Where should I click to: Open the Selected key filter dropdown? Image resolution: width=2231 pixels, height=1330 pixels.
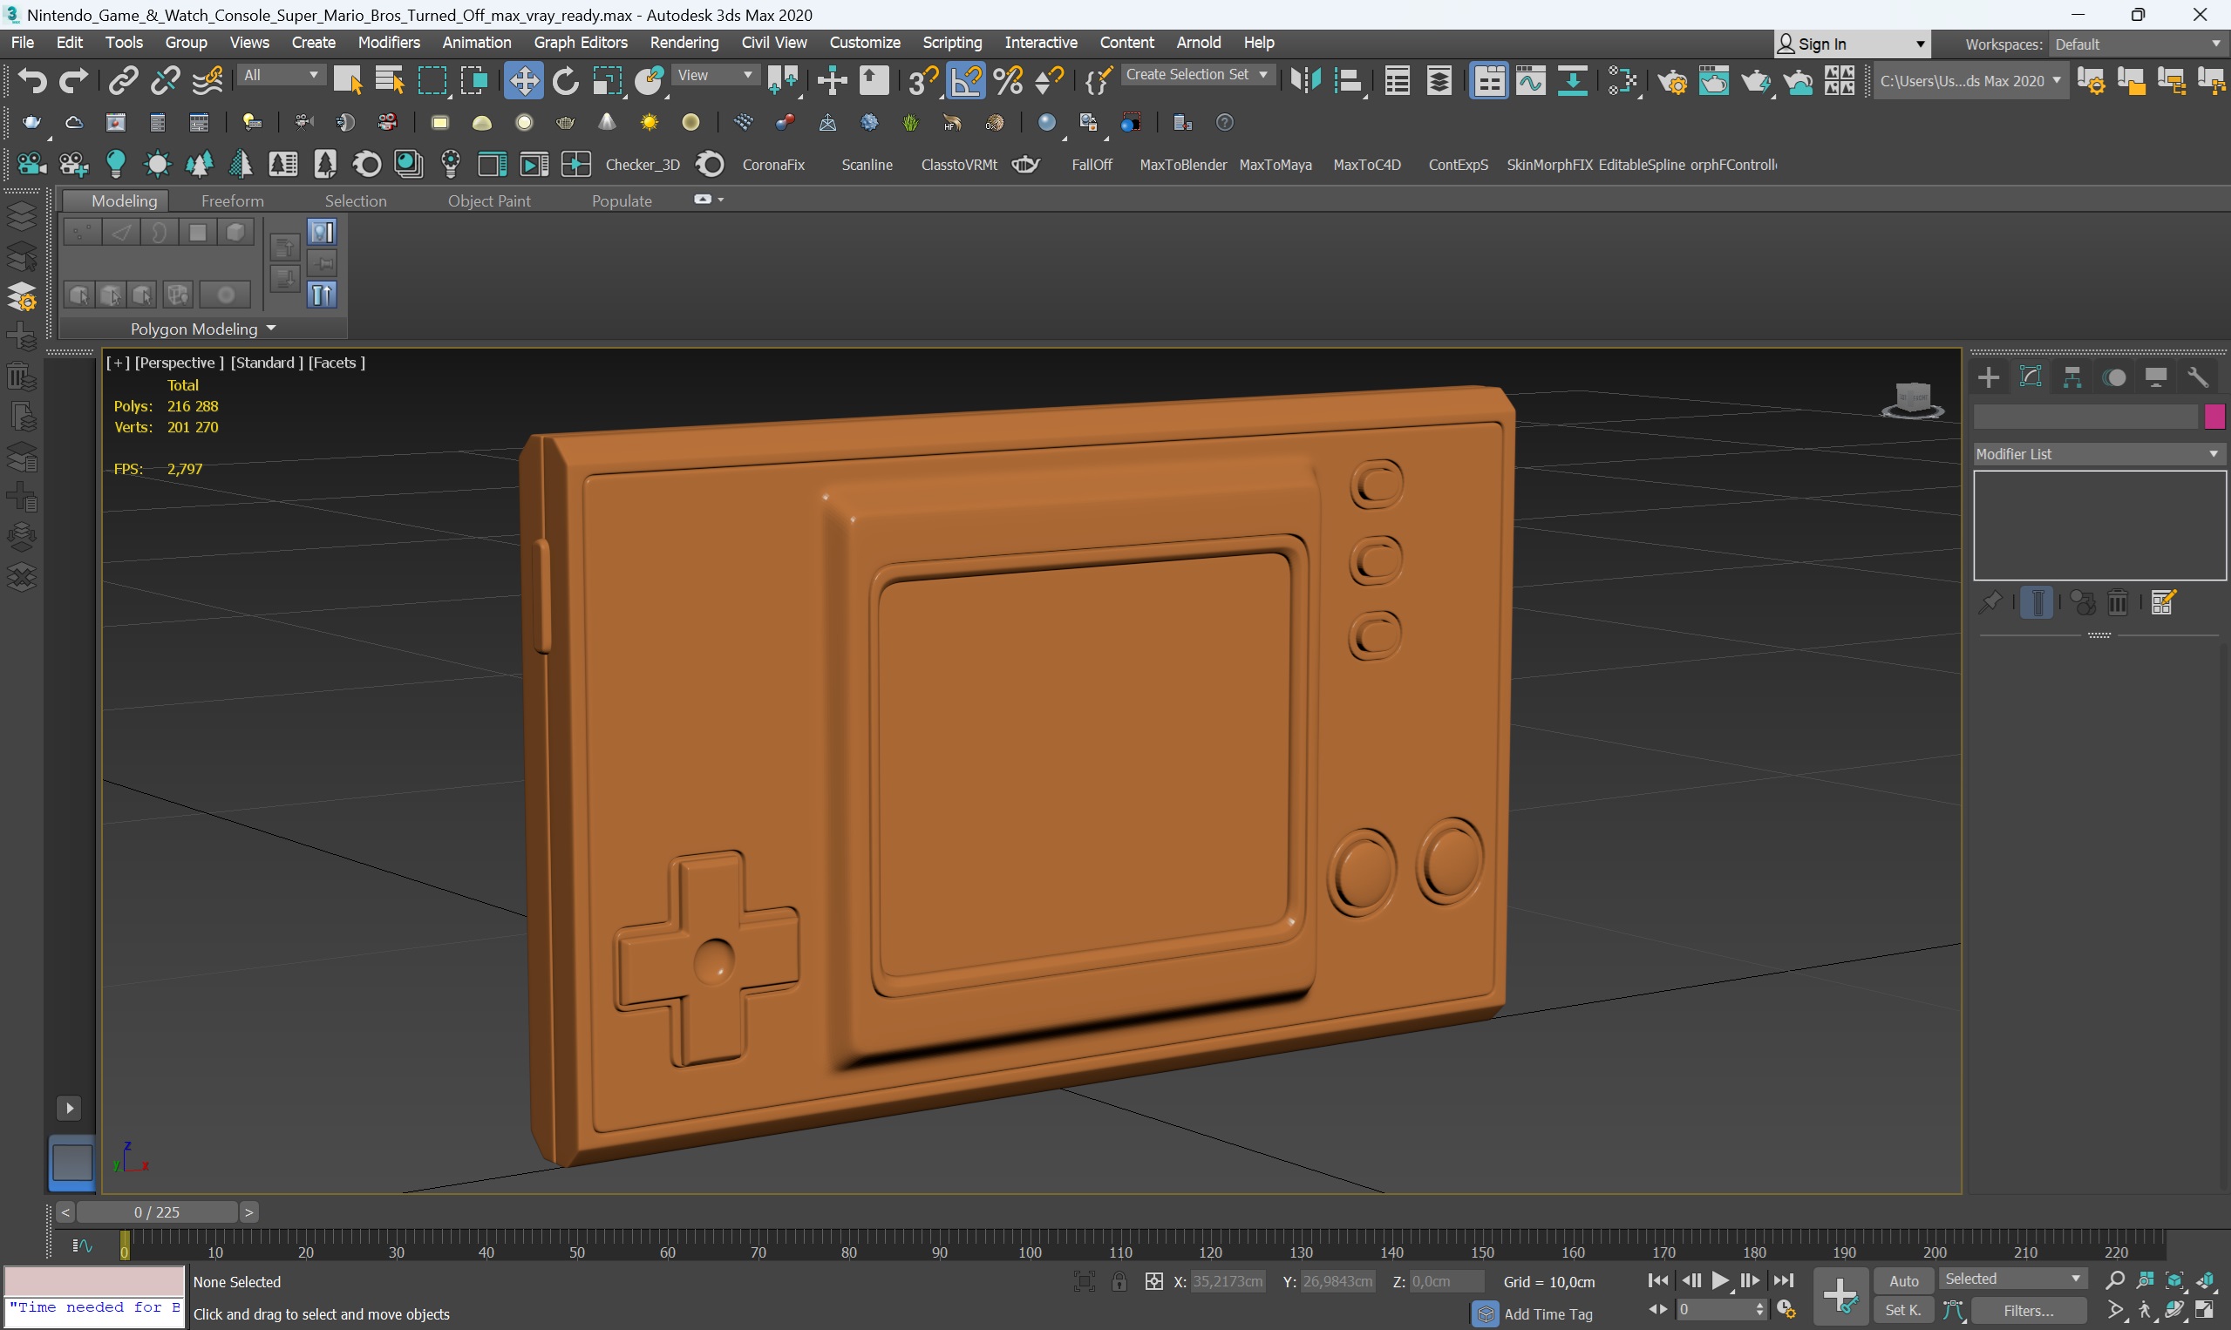(x=2012, y=1279)
